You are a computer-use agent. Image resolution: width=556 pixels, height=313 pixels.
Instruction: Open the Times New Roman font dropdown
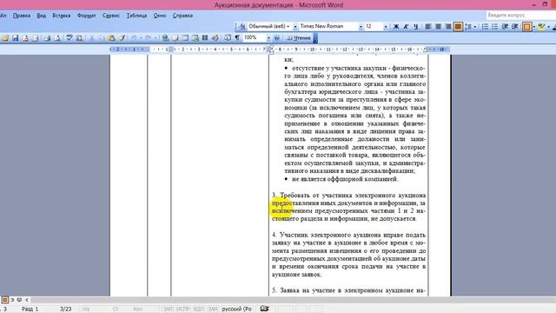[x=361, y=27]
